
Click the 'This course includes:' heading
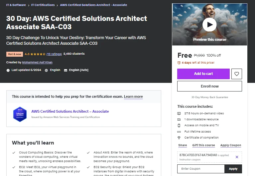(195, 107)
